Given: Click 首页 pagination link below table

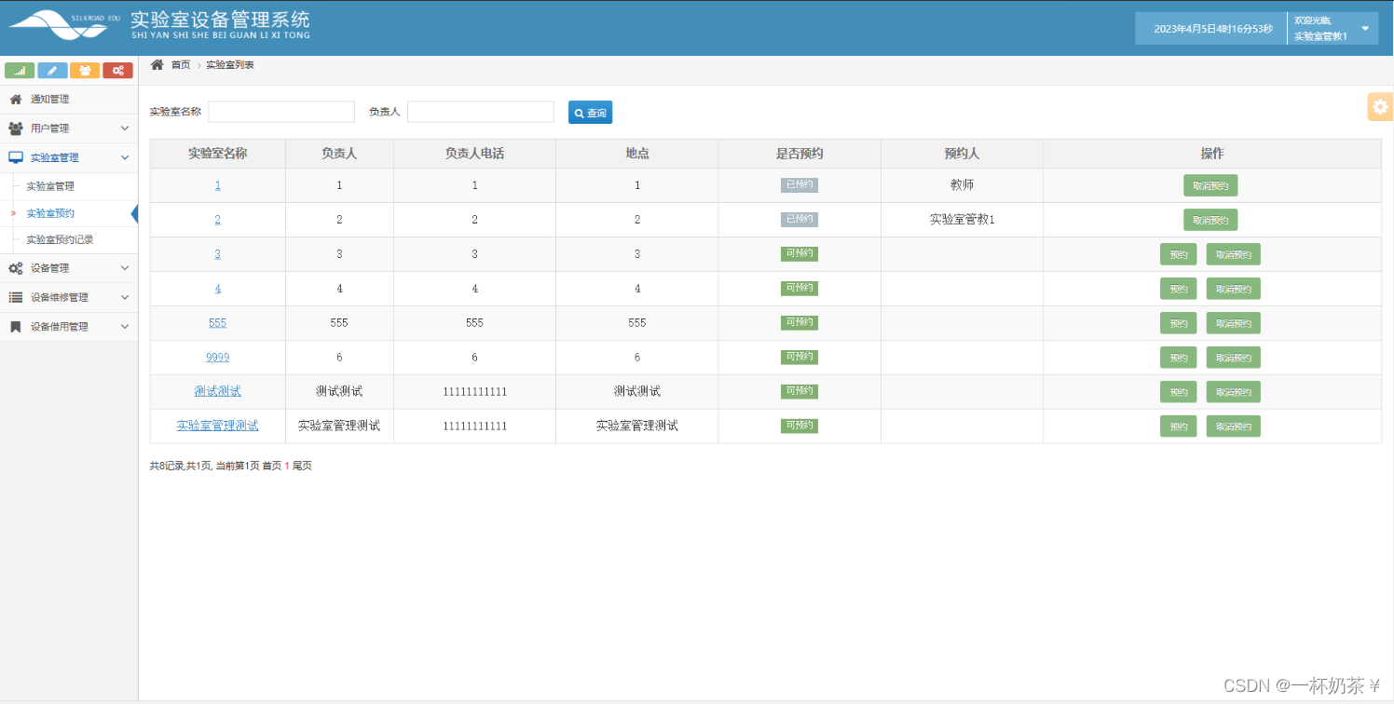Looking at the screenshot, I should (272, 466).
